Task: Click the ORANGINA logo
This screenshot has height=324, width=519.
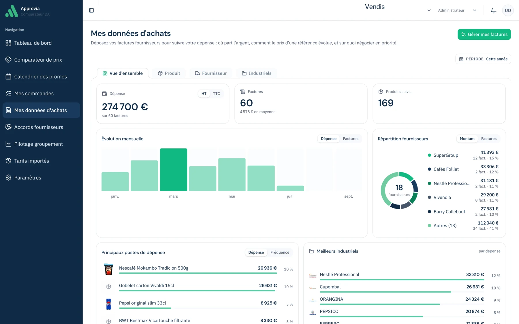Action: click(313, 300)
